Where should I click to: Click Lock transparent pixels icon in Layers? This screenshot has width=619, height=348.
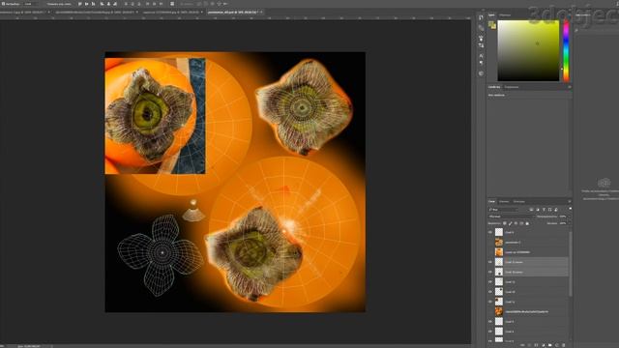(x=505, y=223)
